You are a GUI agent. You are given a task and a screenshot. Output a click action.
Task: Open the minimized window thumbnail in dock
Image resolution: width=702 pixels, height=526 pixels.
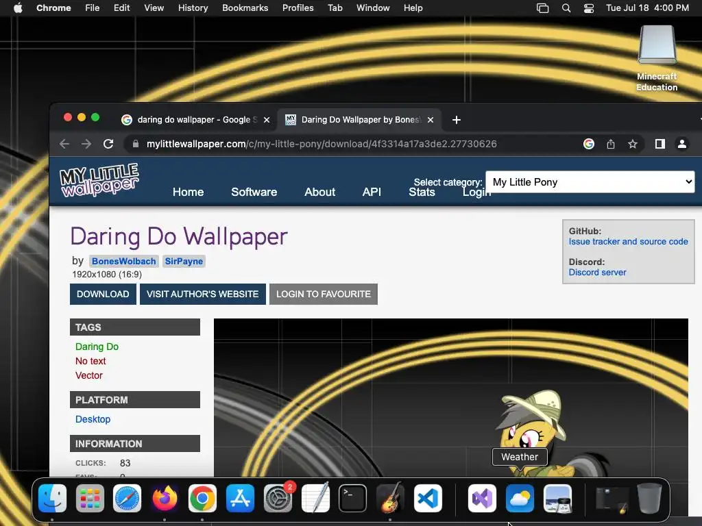[x=612, y=499]
